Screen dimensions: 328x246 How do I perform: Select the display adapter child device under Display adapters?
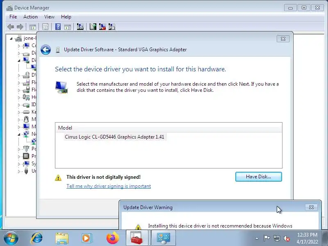point(34,67)
